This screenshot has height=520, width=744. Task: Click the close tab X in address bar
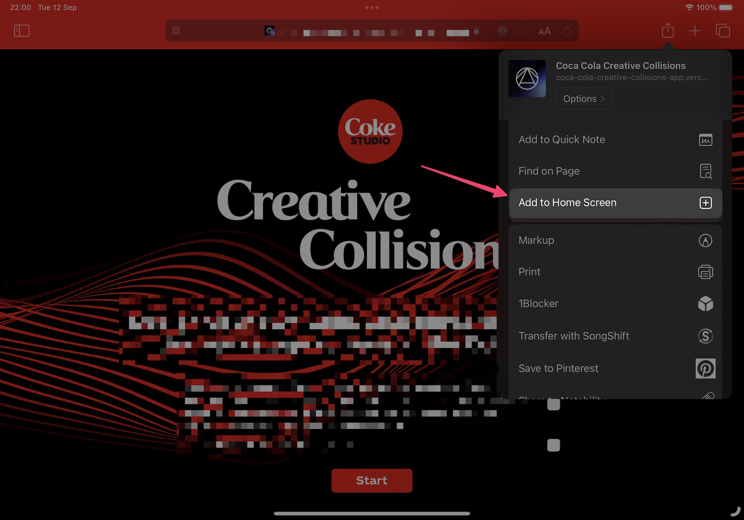pyautogui.click(x=176, y=31)
